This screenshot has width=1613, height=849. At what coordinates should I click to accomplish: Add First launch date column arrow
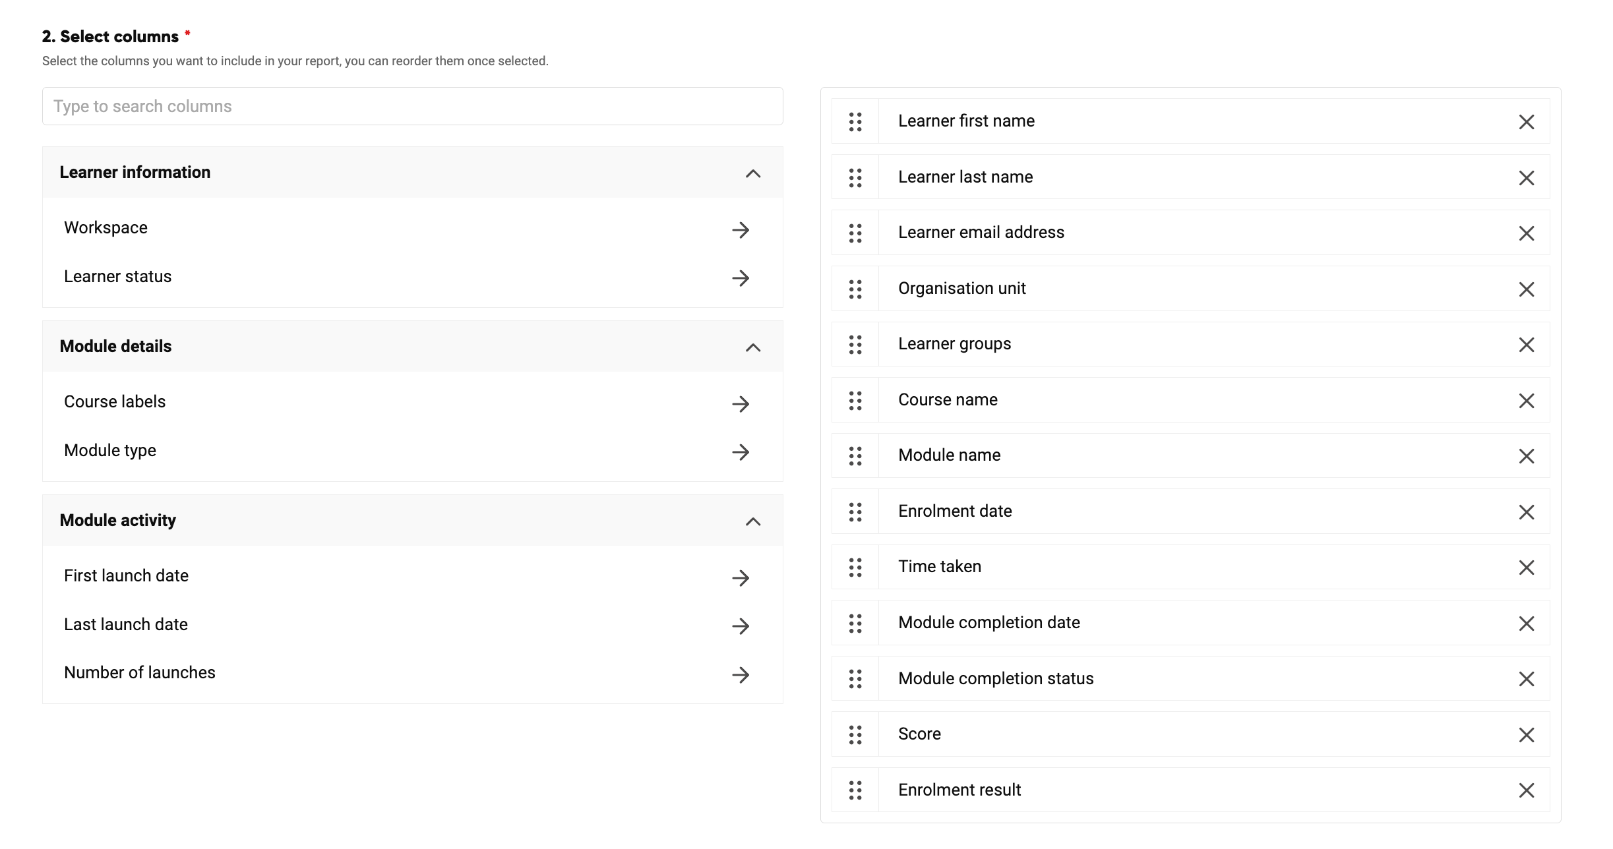point(741,578)
